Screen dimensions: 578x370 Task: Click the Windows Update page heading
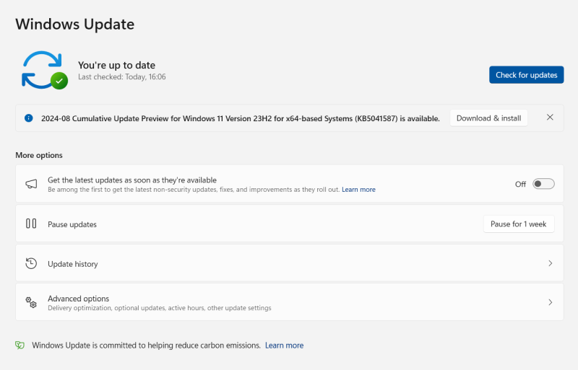pyautogui.click(x=75, y=24)
